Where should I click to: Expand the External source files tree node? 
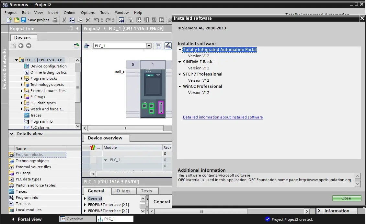pyautogui.click(x=22, y=91)
